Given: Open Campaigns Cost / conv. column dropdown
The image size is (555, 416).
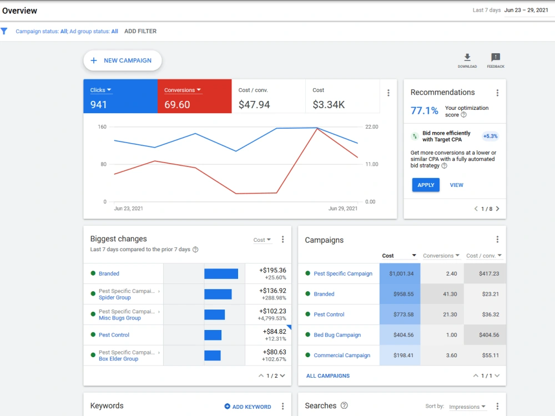Looking at the screenshot, I should pyautogui.click(x=484, y=256).
